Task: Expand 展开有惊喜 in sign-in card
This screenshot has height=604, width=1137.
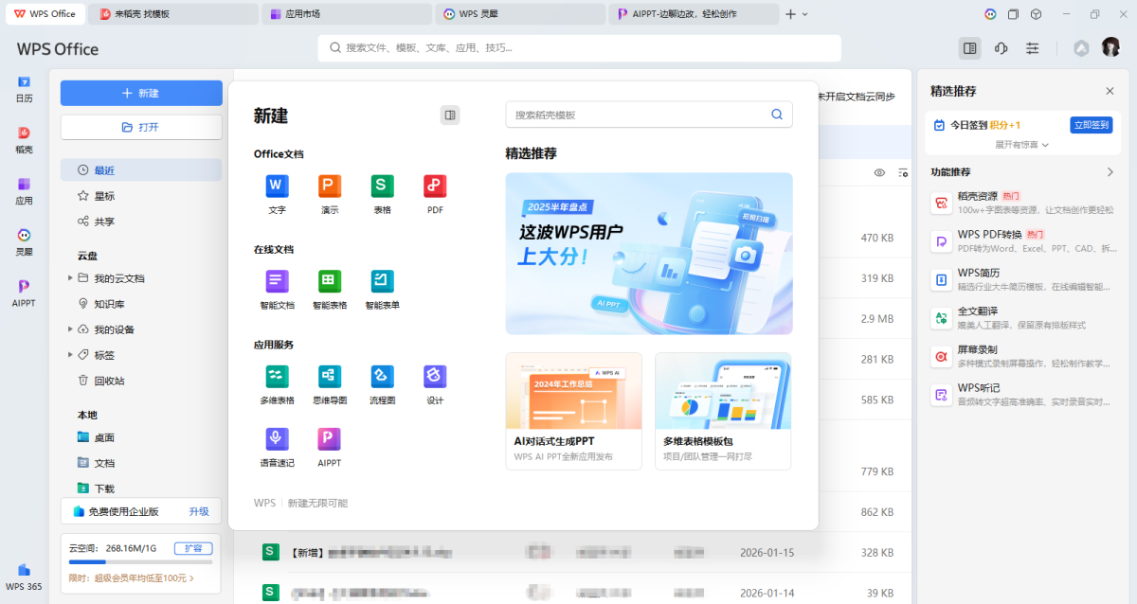Action: [1021, 145]
